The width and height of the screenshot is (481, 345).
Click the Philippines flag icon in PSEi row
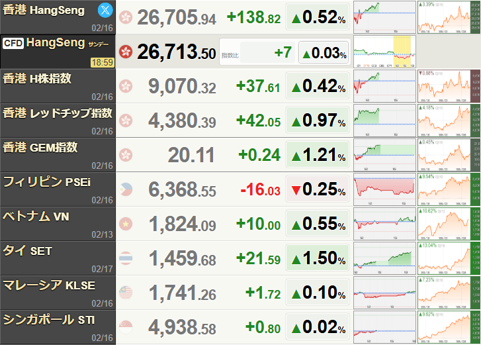click(126, 189)
